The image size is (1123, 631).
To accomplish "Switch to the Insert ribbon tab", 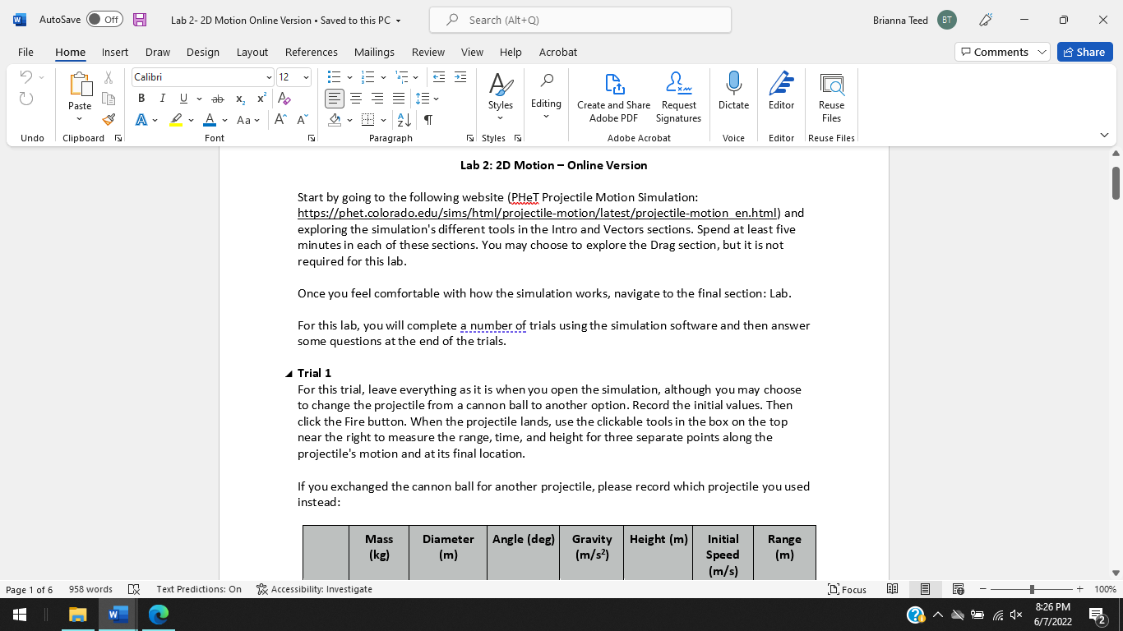I will (114, 52).
